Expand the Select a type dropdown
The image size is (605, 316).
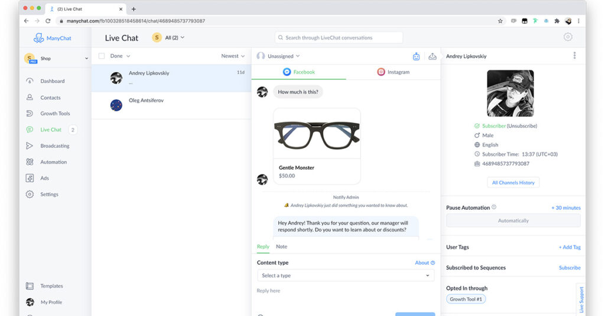(x=346, y=275)
